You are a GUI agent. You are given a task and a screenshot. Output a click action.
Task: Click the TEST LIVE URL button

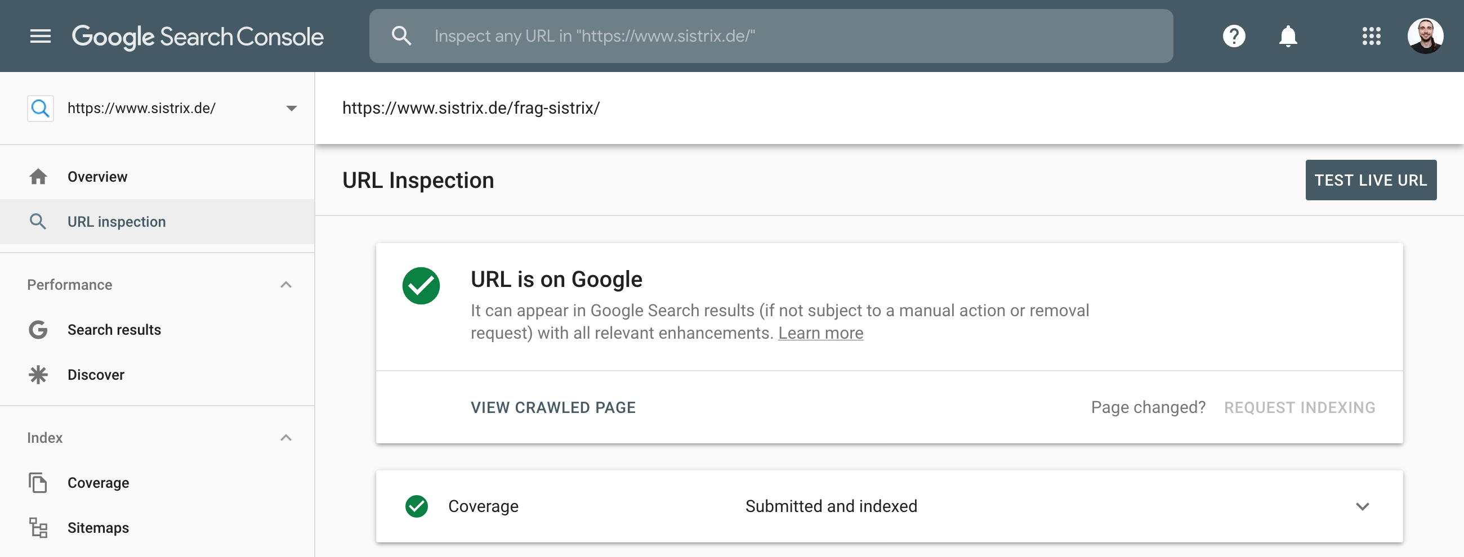click(x=1371, y=180)
